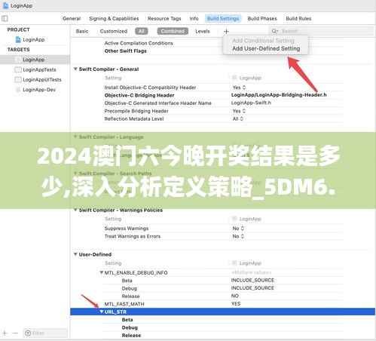
Task: Click YES value of MTL_FAST_MATH
Action: pos(236,304)
